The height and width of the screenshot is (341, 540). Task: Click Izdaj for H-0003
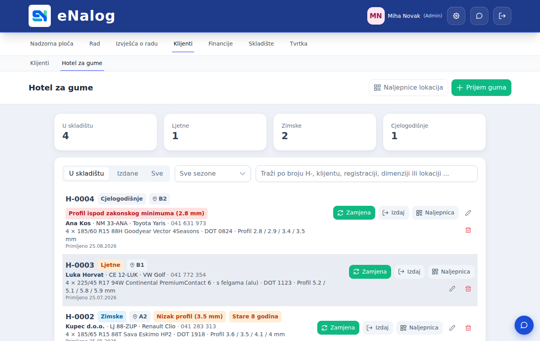pyautogui.click(x=409, y=272)
